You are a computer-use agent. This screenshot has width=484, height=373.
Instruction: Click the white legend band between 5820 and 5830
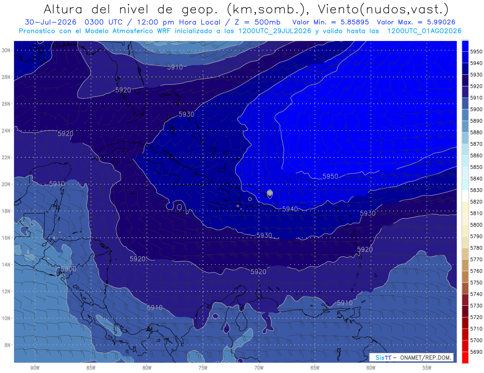coord(465,196)
